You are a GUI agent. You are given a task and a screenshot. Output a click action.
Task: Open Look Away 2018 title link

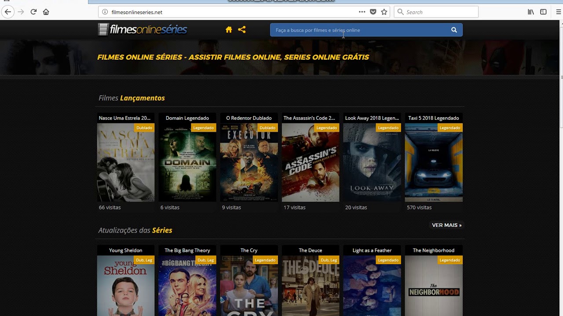click(x=372, y=118)
